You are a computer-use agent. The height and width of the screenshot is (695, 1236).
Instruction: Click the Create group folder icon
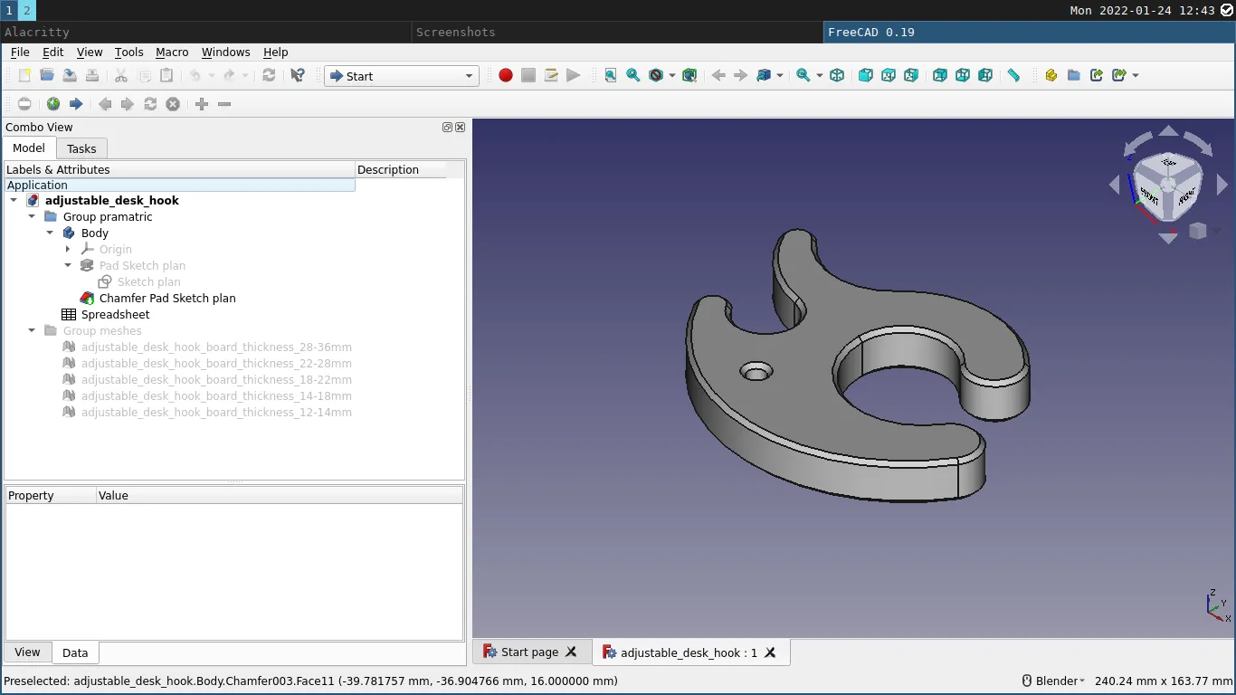(1074, 76)
